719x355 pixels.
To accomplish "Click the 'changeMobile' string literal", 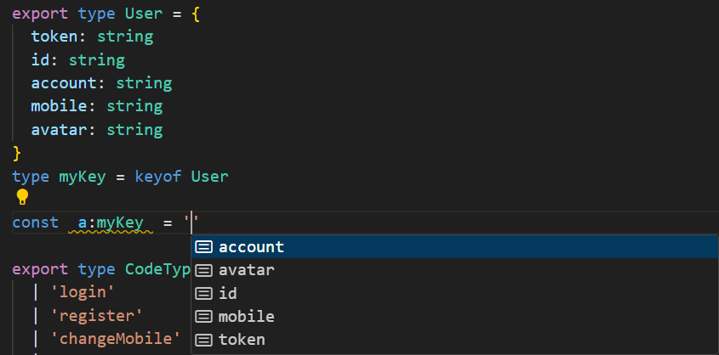I will 117,340.
